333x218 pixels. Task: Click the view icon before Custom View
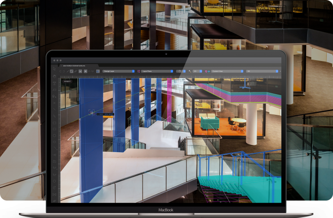pos(207,71)
